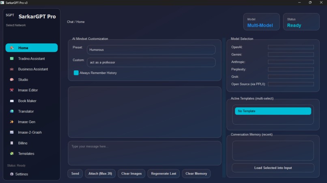Click the Image Gen sparkle icon
Screen dimensions: 327x183
pyautogui.click(x=12, y=122)
